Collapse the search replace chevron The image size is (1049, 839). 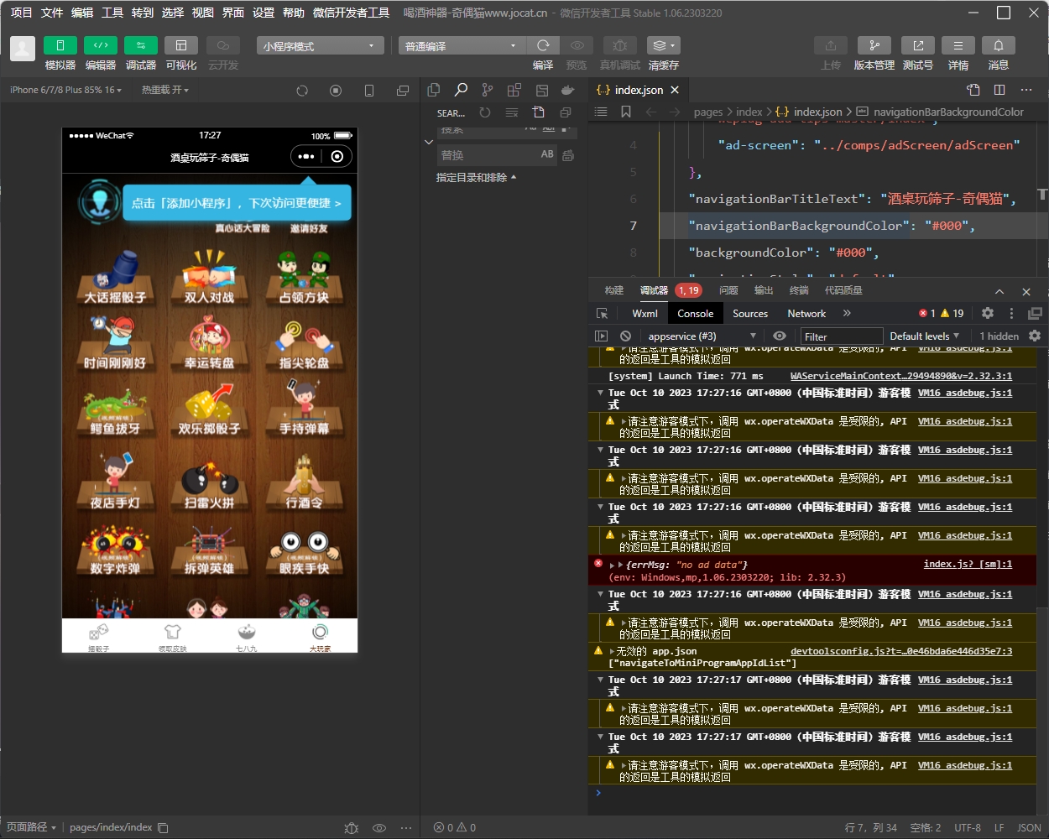tap(429, 142)
